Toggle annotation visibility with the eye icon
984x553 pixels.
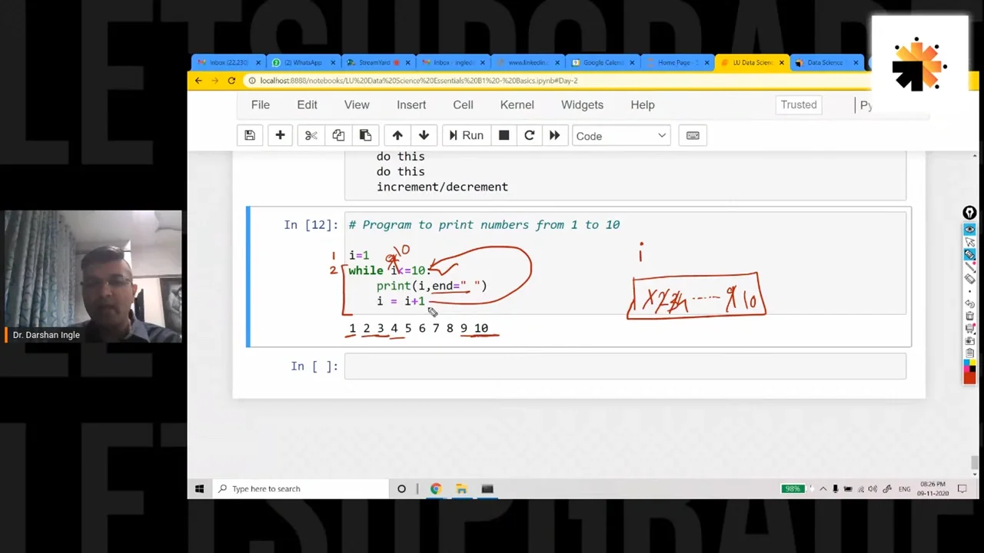pos(969,230)
